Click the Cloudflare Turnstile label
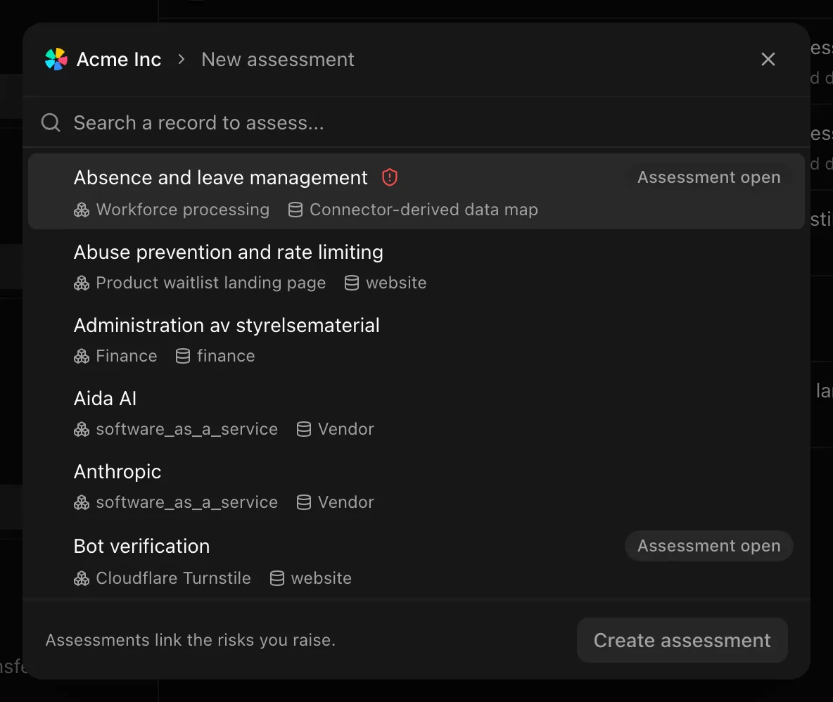Viewport: 833px width, 702px height. (x=173, y=578)
